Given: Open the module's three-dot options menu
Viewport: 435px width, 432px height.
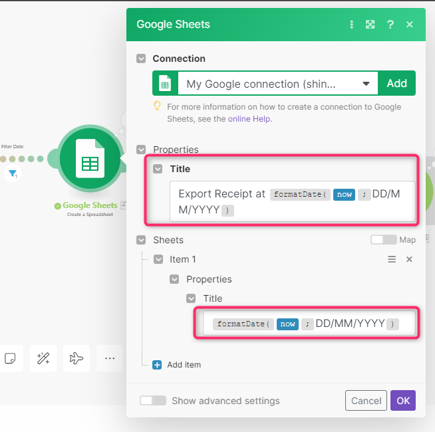Looking at the screenshot, I should [352, 25].
